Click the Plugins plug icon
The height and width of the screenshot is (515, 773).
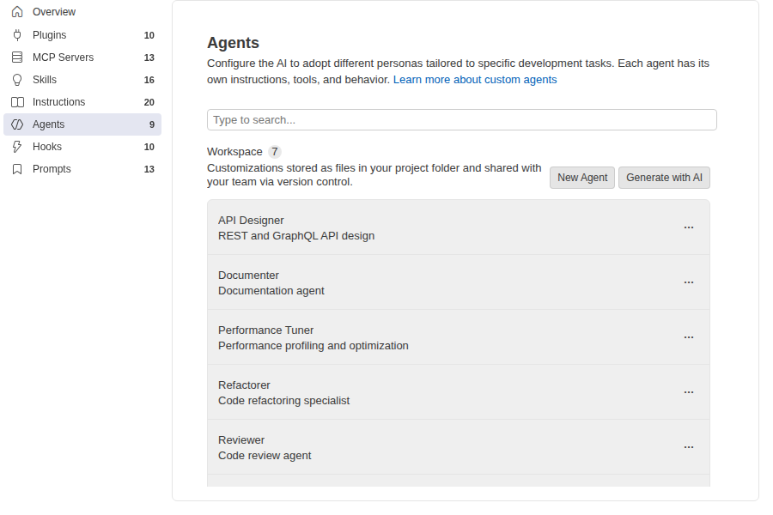(x=17, y=35)
